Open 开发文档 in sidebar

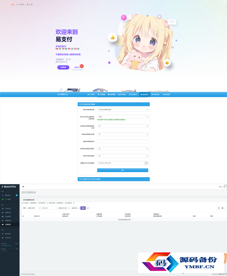[x=9, y=238]
